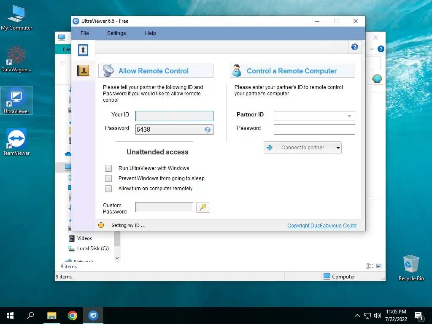The image size is (432, 324).
Task: Click the partner Password input field
Action: point(314,130)
